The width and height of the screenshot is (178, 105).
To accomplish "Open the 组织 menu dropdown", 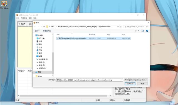I will click(x=37, y=31).
